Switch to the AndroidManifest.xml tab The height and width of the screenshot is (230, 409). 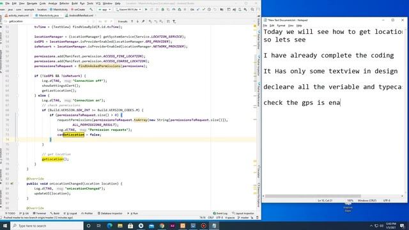(79, 15)
